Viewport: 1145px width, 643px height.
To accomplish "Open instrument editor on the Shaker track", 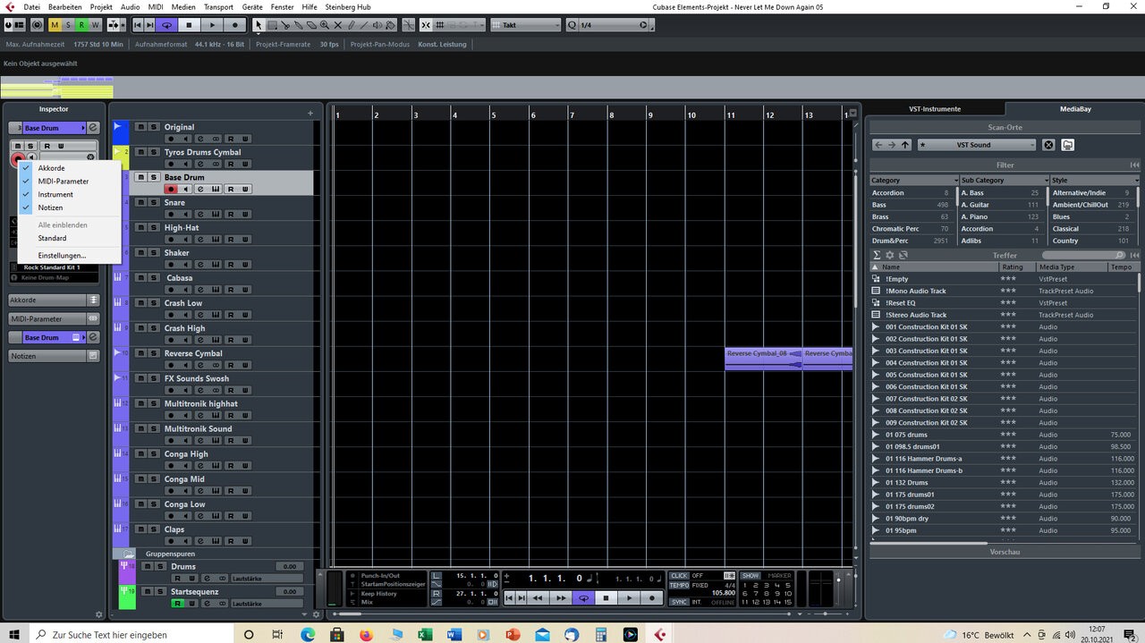I will 216,264.
